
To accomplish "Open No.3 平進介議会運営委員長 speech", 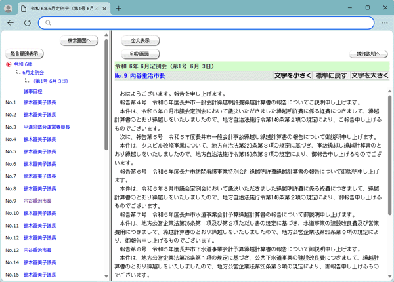I will [47, 127].
